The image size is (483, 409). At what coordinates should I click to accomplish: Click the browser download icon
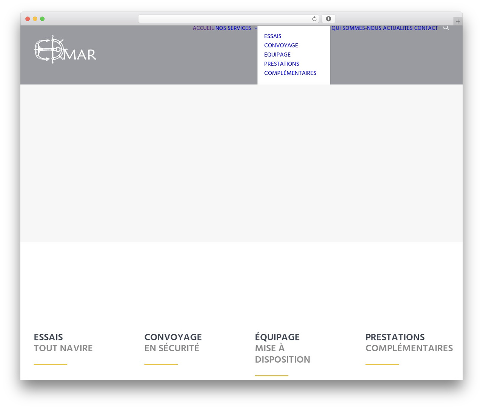click(328, 19)
